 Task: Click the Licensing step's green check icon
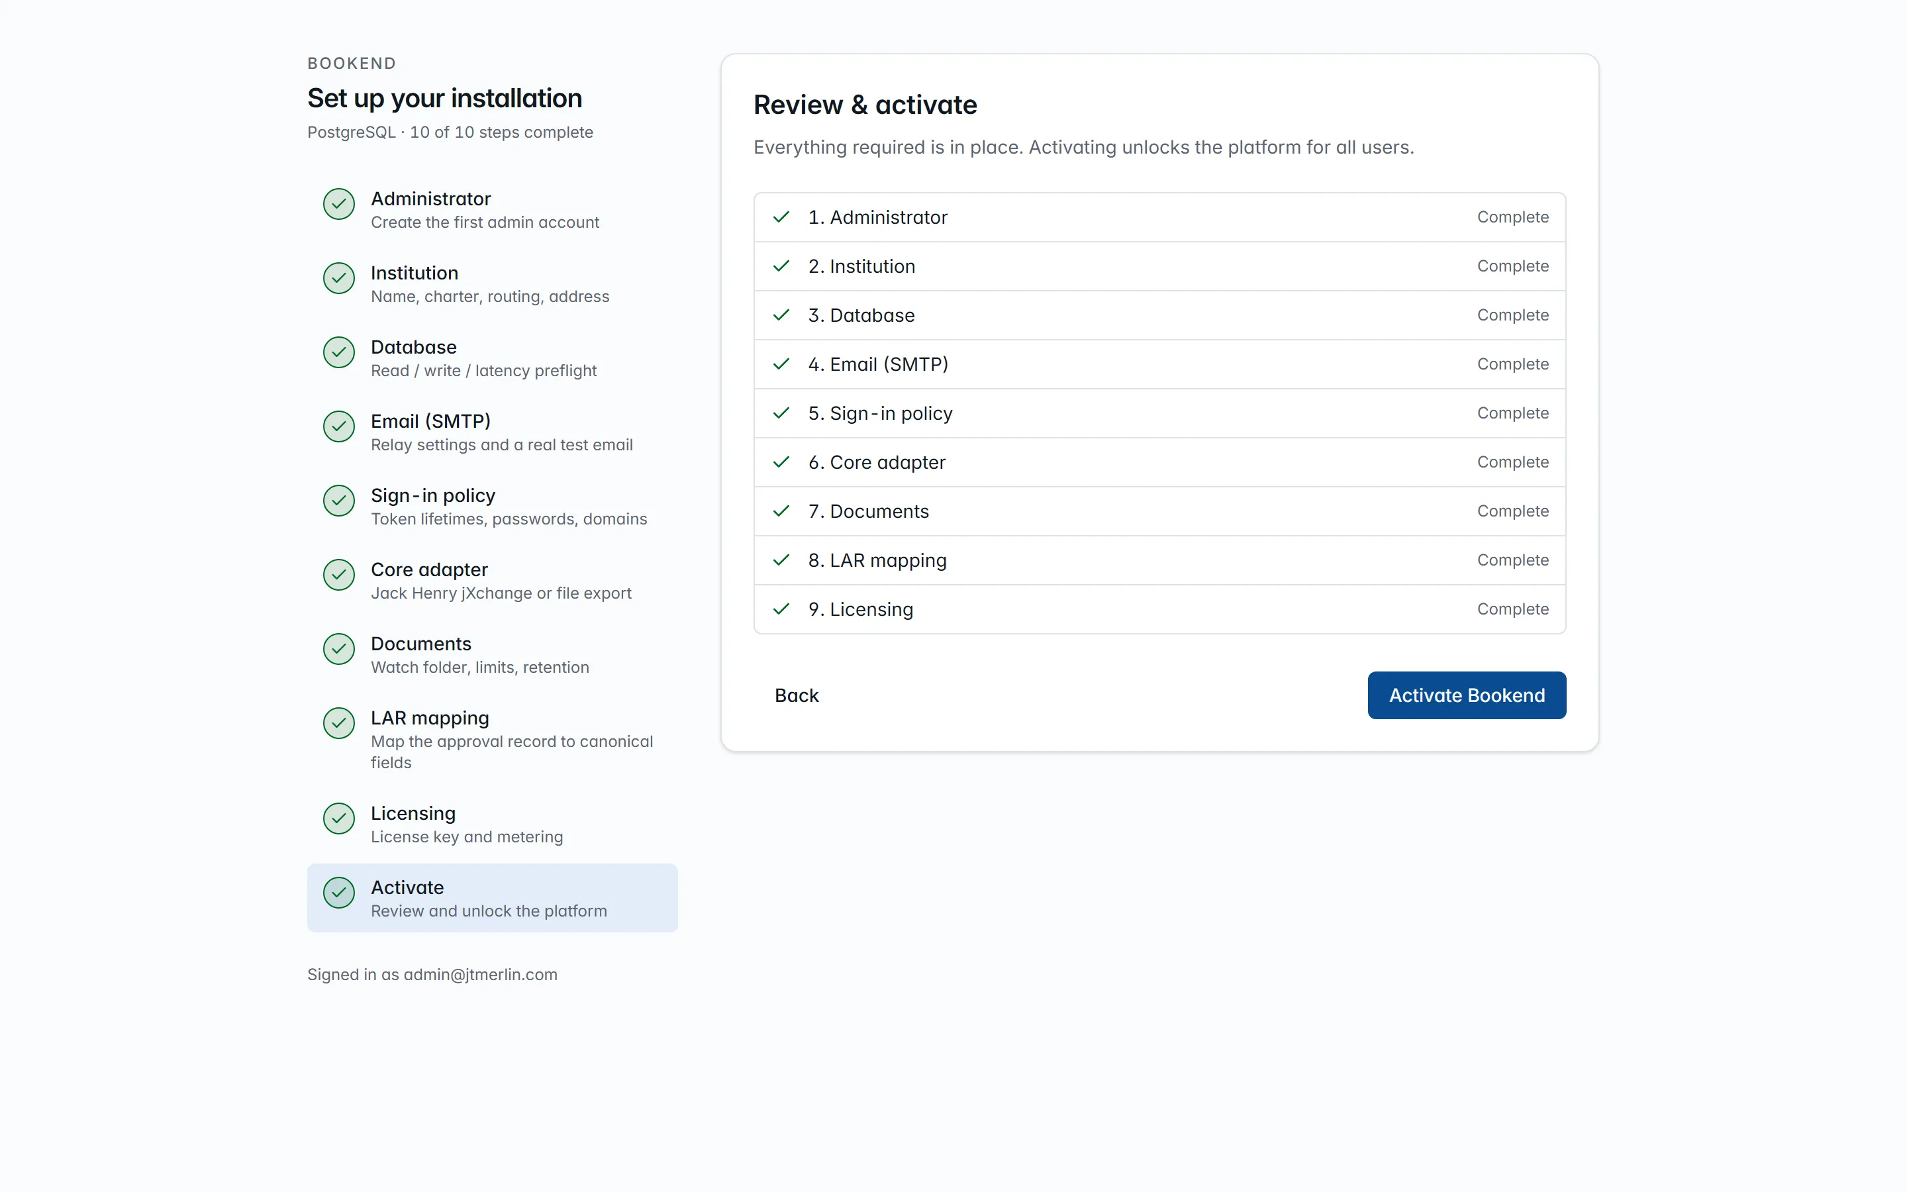339,819
